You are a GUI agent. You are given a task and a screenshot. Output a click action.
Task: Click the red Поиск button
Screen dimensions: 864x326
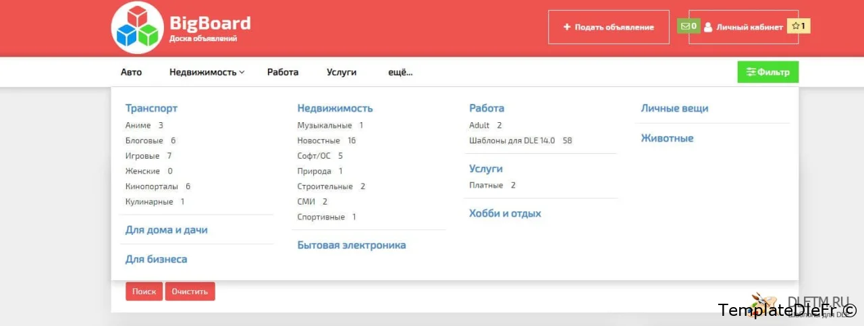[x=144, y=292]
